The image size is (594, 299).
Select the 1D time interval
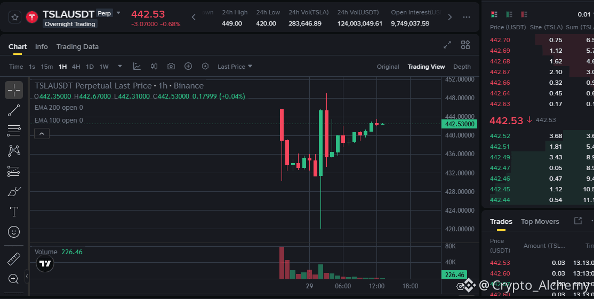pos(90,67)
